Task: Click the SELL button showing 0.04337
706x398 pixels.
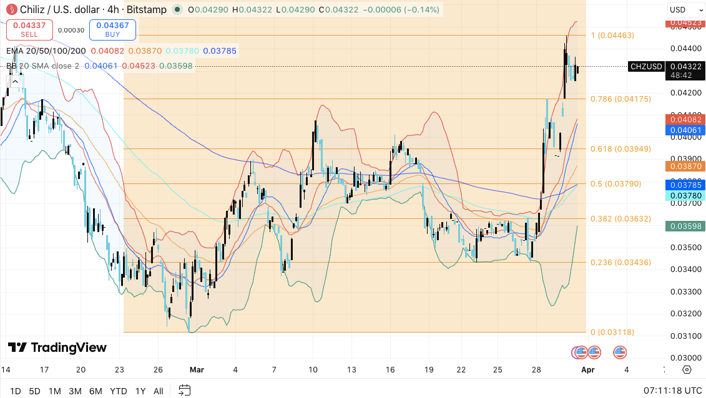Action: pyautogui.click(x=29, y=29)
